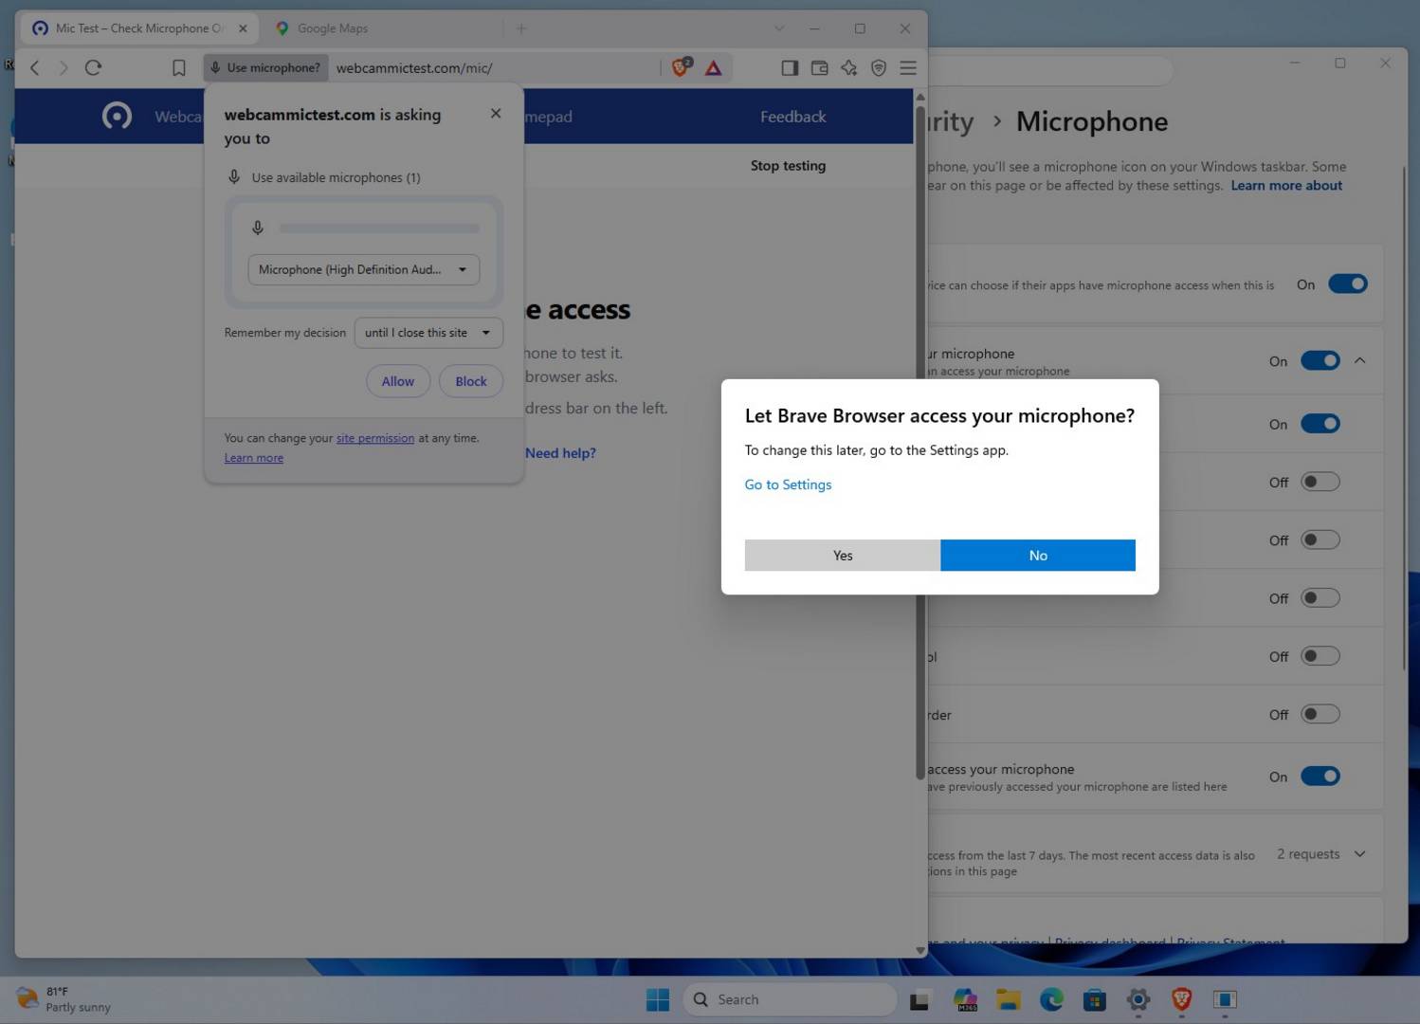Toggle 'Let apps access your microphone' switch
This screenshot has width=1420, height=1024.
pos(1320,360)
